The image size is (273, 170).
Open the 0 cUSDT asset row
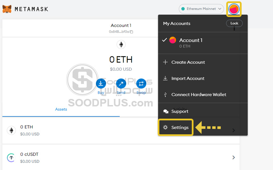point(121,157)
